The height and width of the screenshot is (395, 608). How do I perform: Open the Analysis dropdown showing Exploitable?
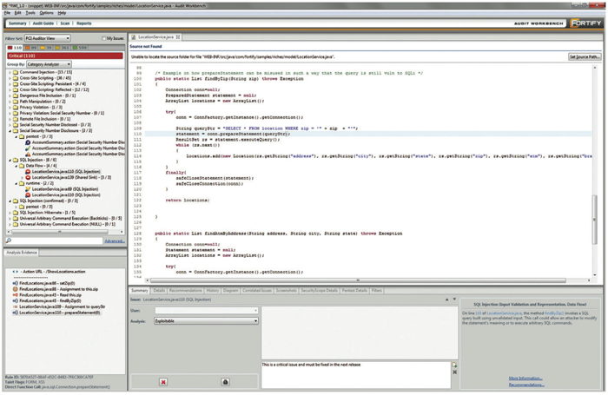click(206, 321)
